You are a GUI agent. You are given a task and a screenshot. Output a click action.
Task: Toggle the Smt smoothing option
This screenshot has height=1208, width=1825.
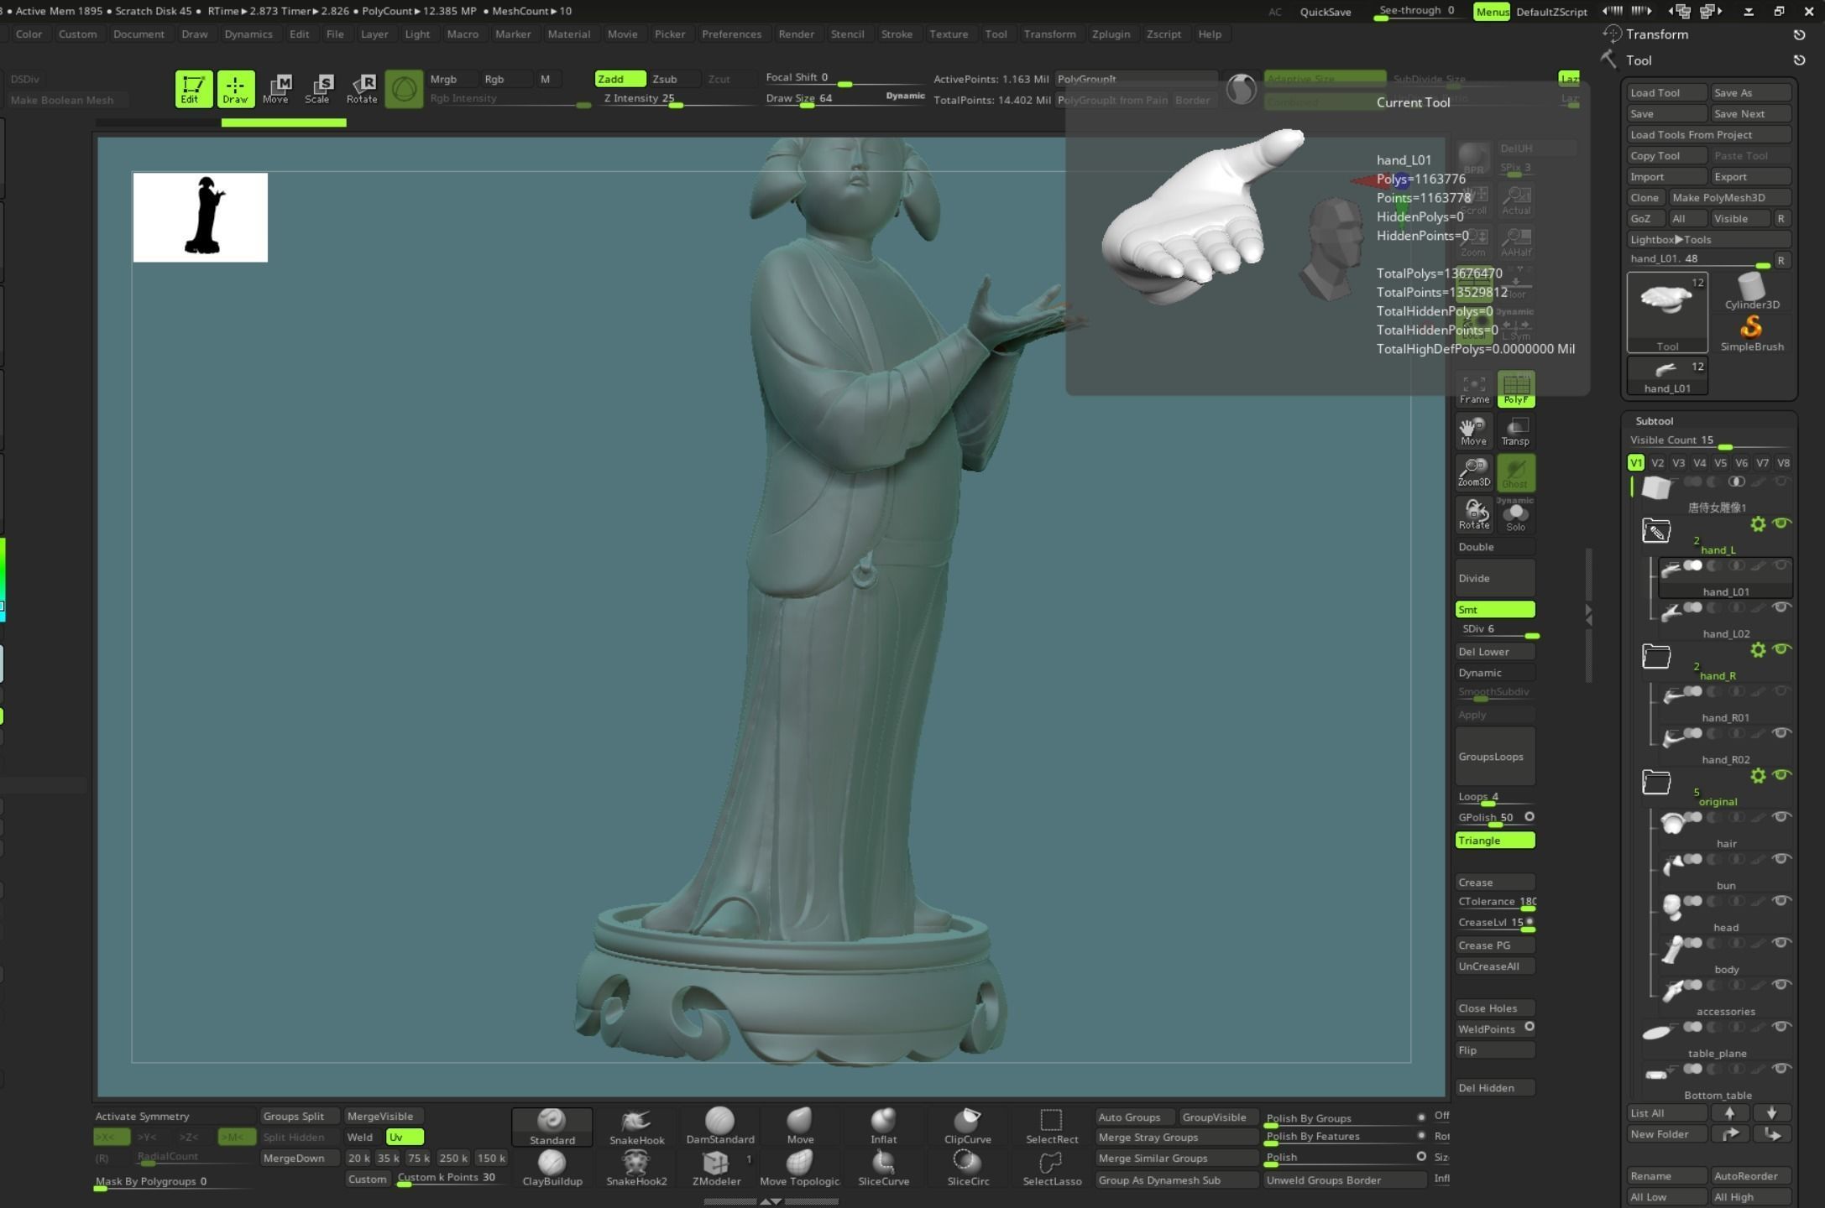click(x=1495, y=610)
